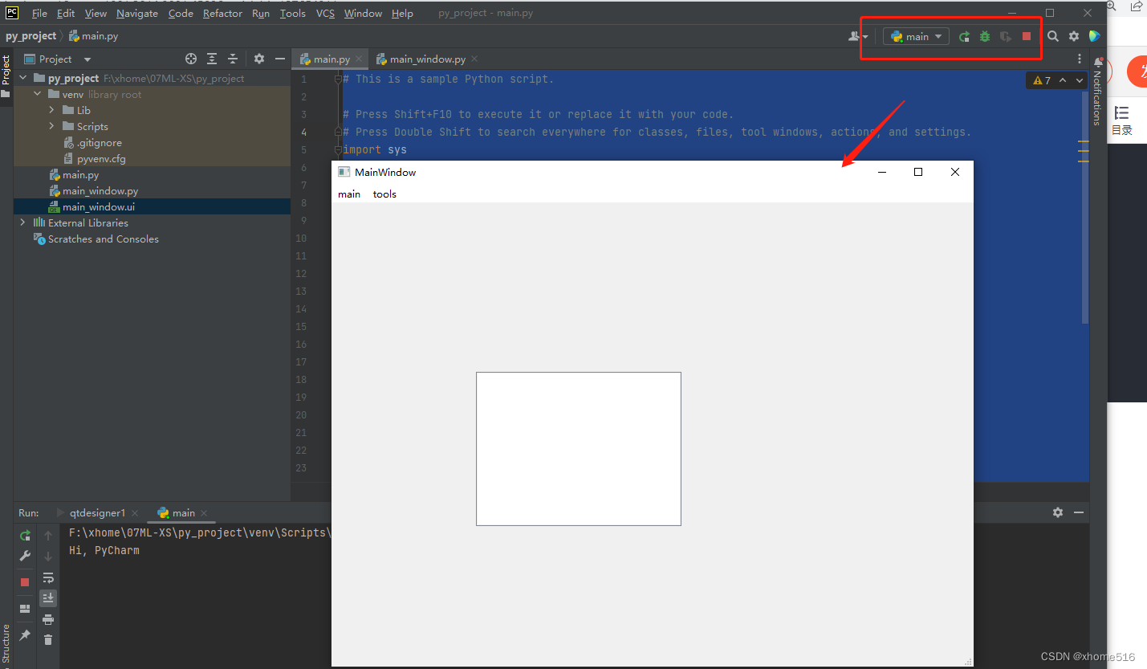This screenshot has width=1147, height=669.
Task: Open the Notifications side panel
Action: 1097,92
